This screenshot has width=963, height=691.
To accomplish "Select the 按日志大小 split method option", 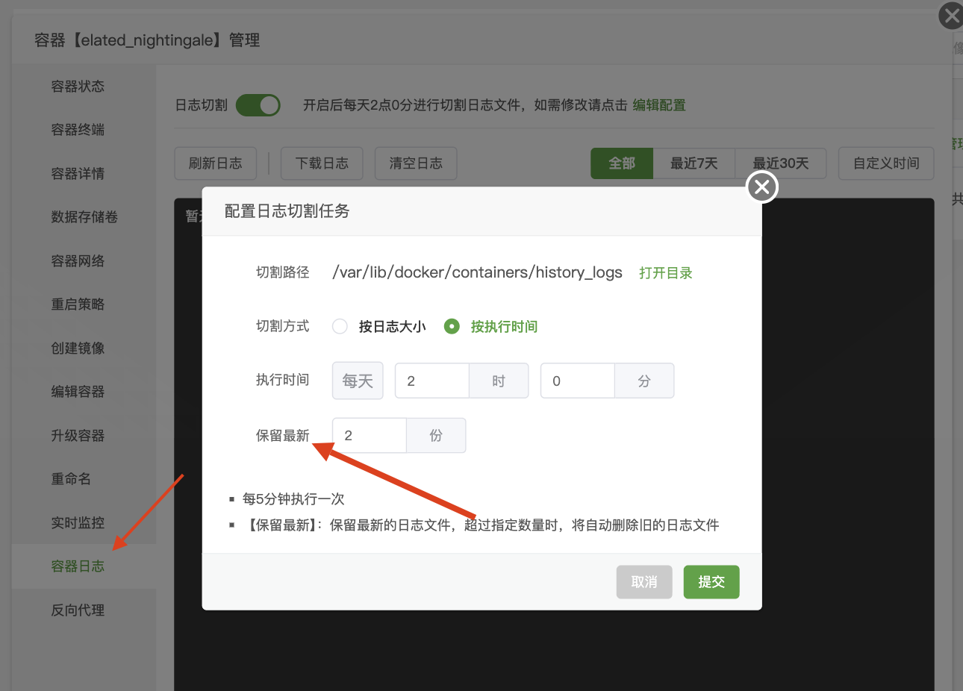I will click(x=340, y=326).
